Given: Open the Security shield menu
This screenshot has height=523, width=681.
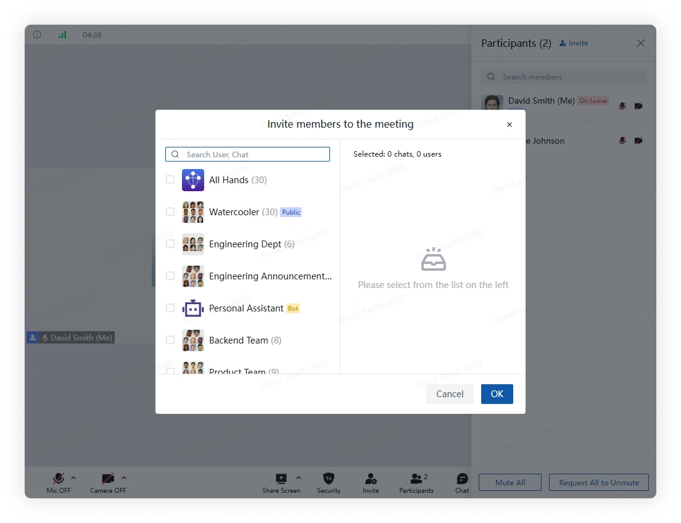Looking at the screenshot, I should [x=329, y=483].
